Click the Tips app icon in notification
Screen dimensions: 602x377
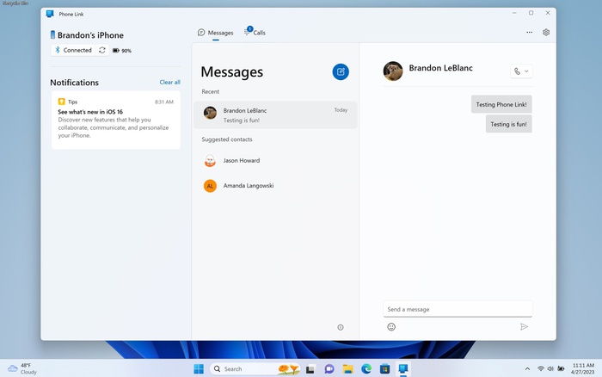pos(61,102)
